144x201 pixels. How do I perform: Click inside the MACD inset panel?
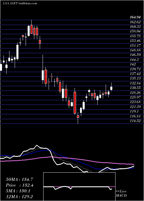coord(79,187)
